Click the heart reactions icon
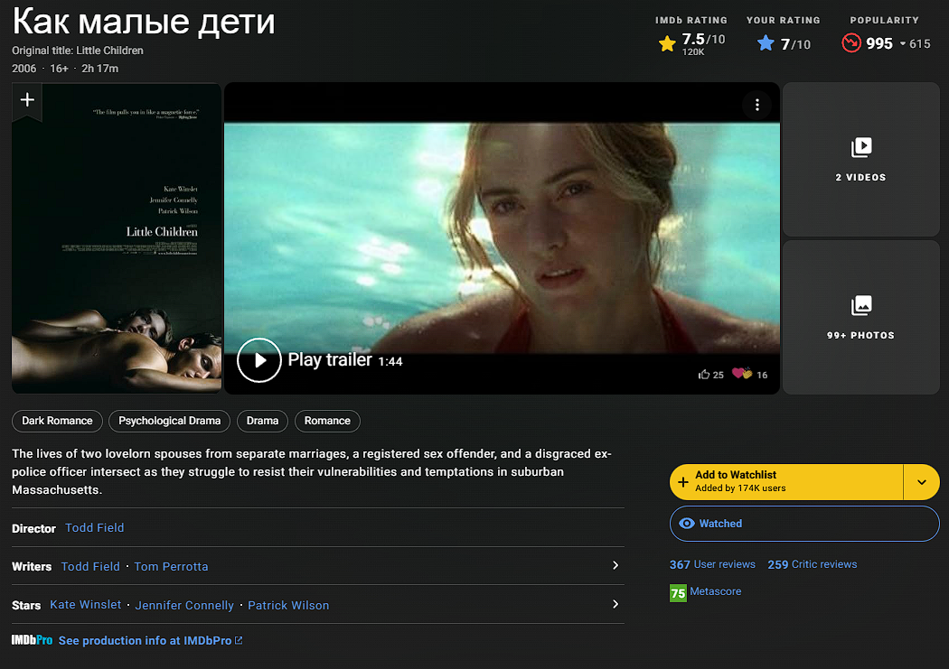The width and height of the screenshot is (949, 669). pyautogui.click(x=741, y=374)
